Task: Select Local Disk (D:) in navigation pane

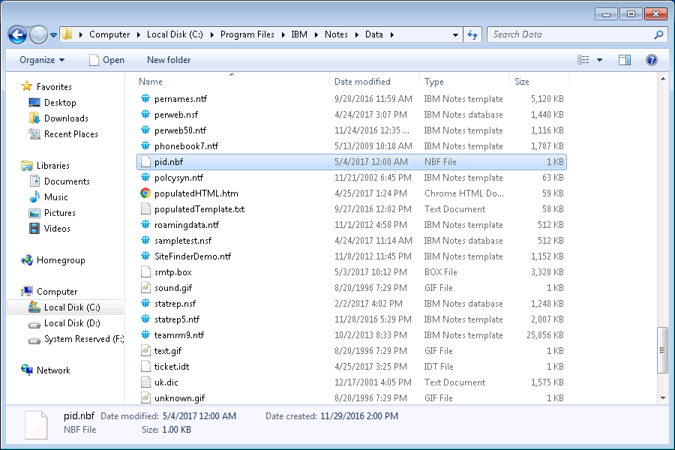Action: pyautogui.click(x=72, y=323)
